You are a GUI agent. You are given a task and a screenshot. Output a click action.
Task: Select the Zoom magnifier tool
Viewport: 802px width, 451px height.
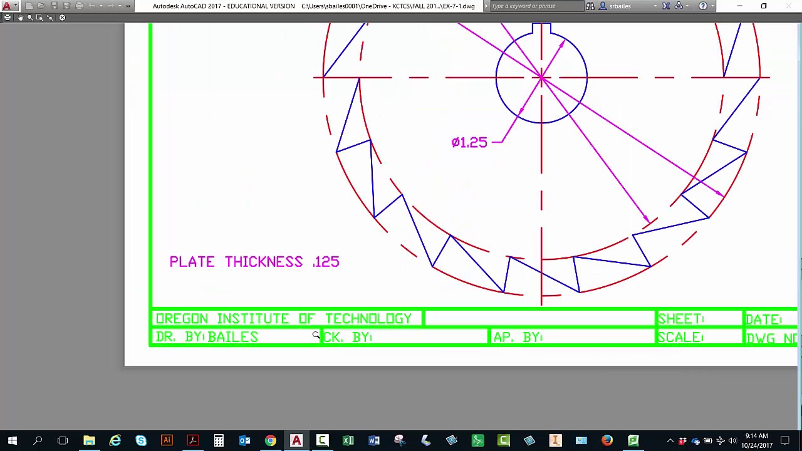[x=30, y=18]
